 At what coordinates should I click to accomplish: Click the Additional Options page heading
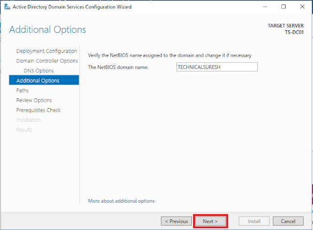pos(47,29)
